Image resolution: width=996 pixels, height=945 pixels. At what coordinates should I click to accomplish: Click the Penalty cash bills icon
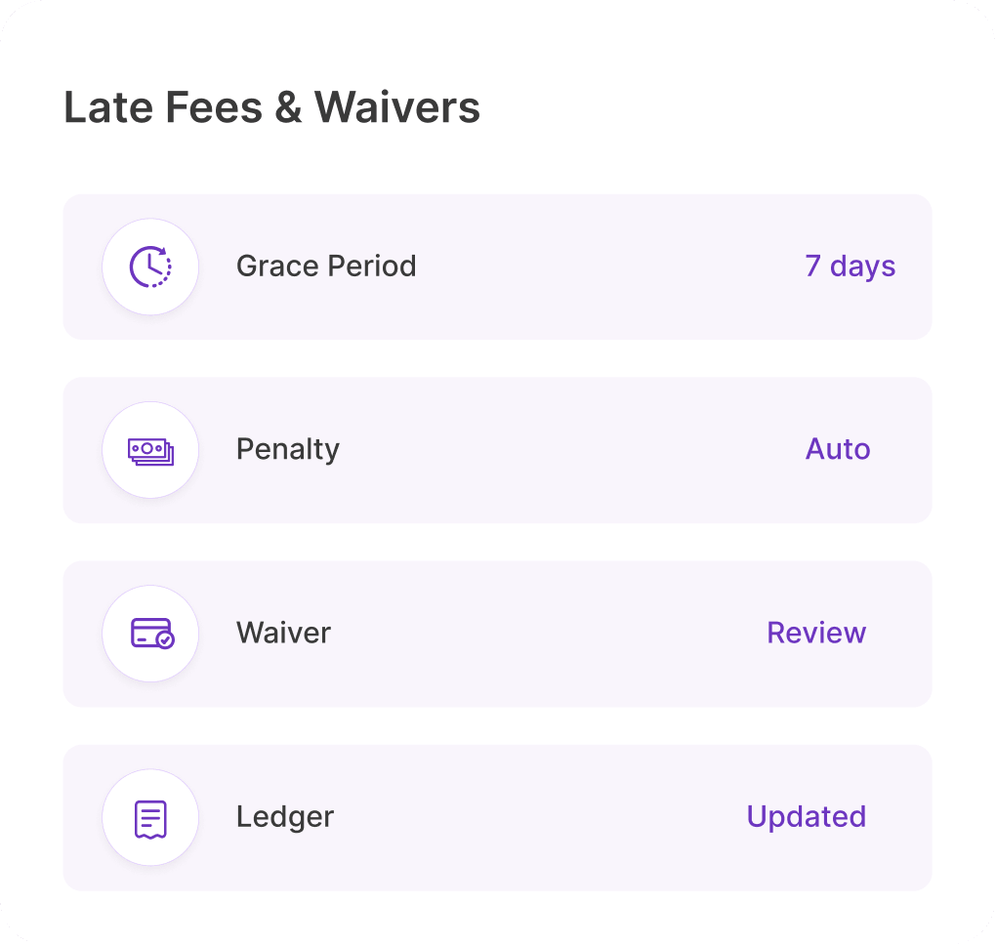[x=150, y=451]
